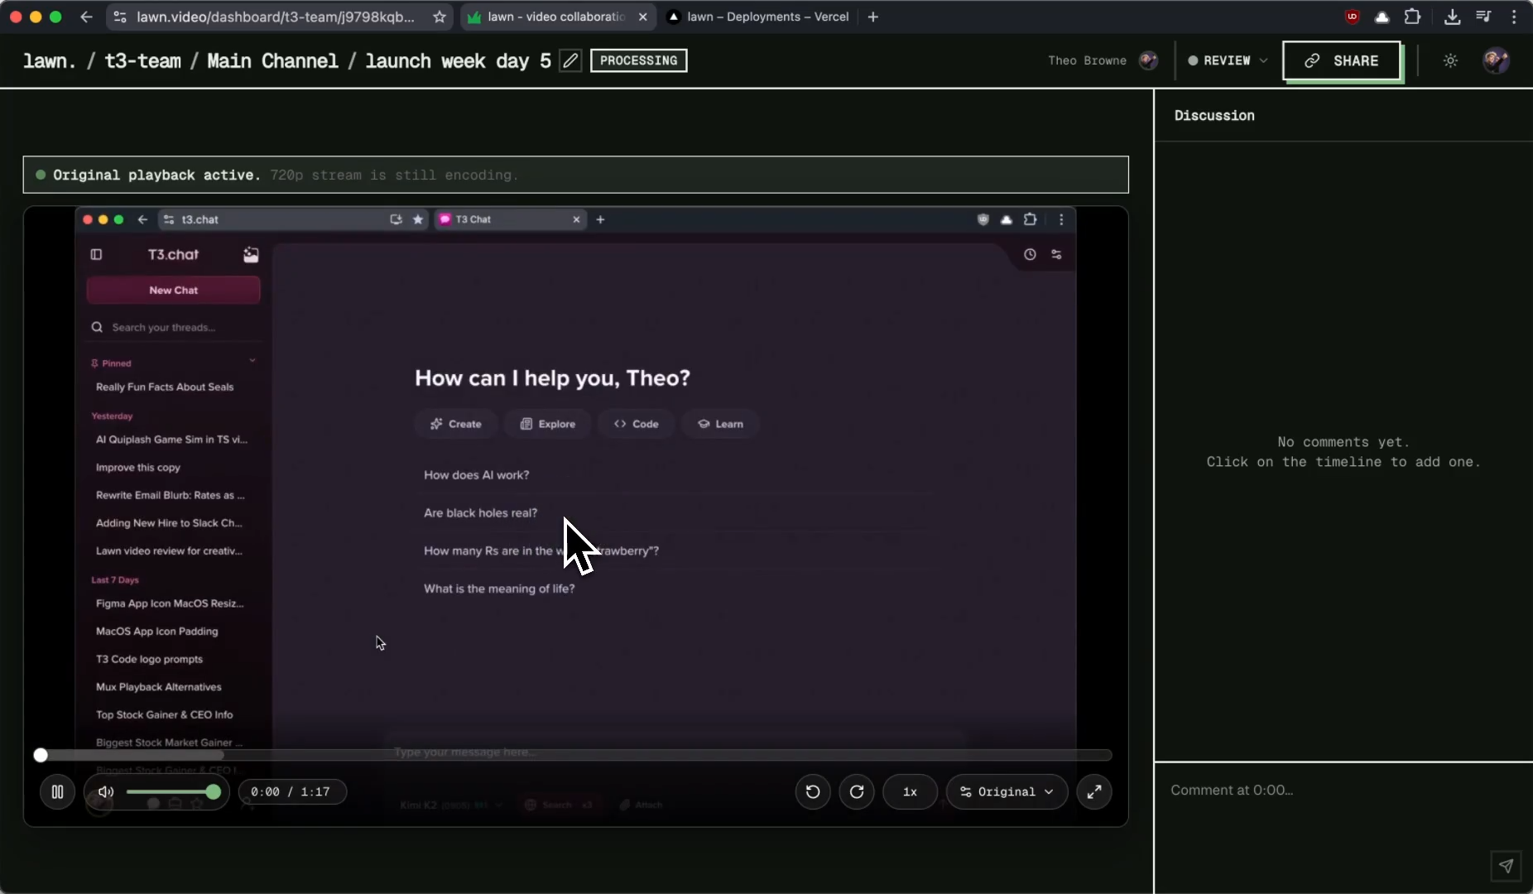Click the SHARE button
The image size is (1533, 894).
1343,61
